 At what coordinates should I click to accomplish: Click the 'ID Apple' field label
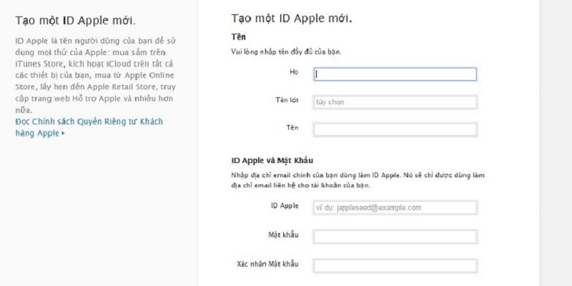[x=285, y=205]
